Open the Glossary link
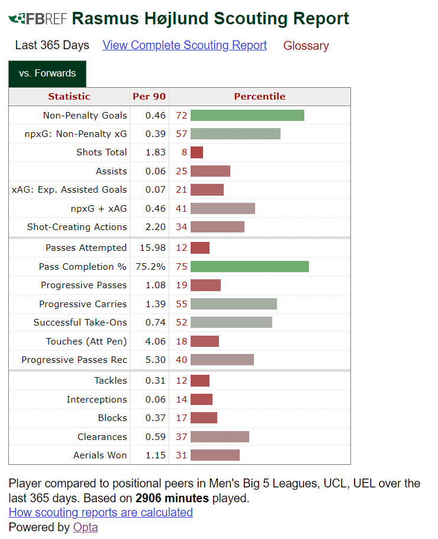This screenshot has width=438, height=539. pos(306,46)
